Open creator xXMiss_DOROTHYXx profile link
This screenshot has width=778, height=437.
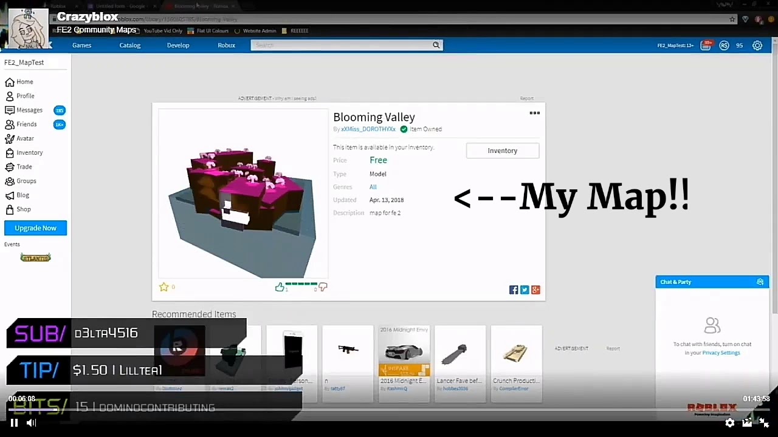[368, 129]
